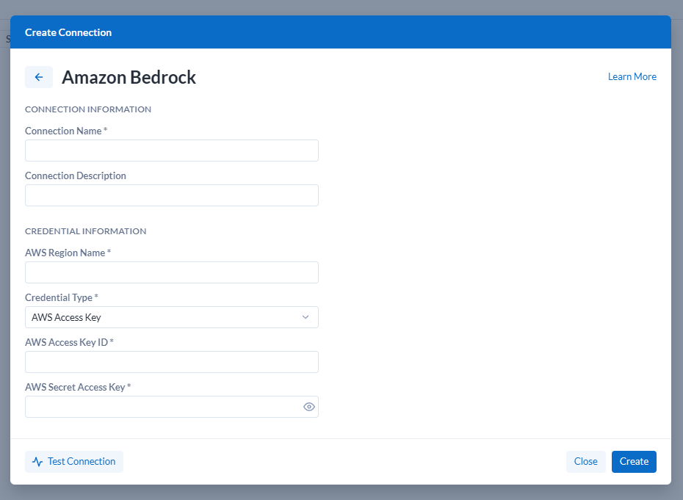
Task: Click into the Connection Description field
Action: tap(172, 195)
